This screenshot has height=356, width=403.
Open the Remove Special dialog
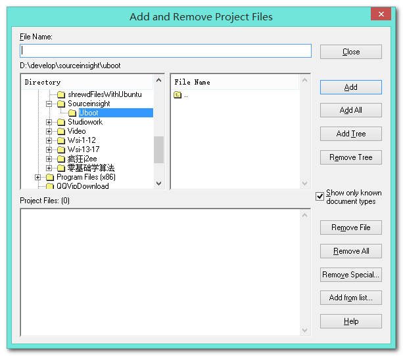pyautogui.click(x=350, y=275)
